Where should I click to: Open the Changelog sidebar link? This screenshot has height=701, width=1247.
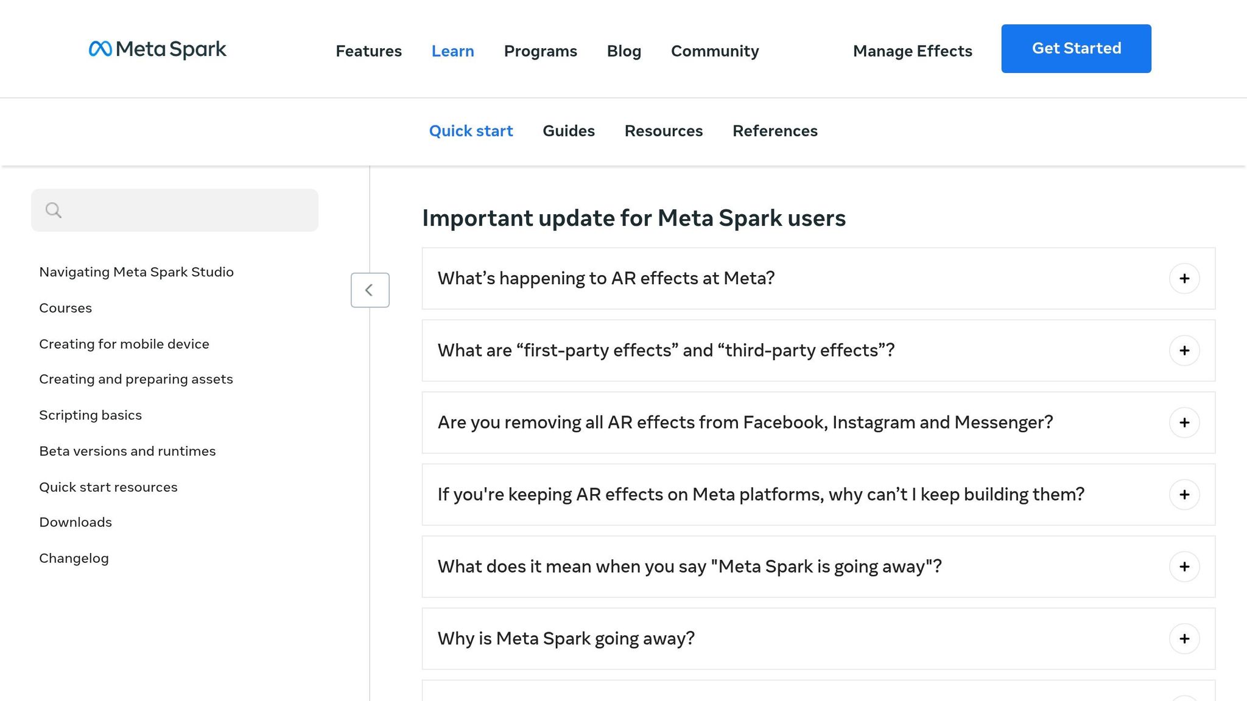tap(74, 558)
